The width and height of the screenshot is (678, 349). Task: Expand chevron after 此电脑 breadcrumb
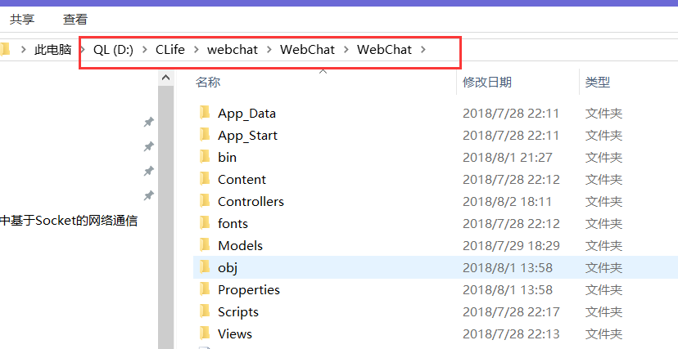83,50
